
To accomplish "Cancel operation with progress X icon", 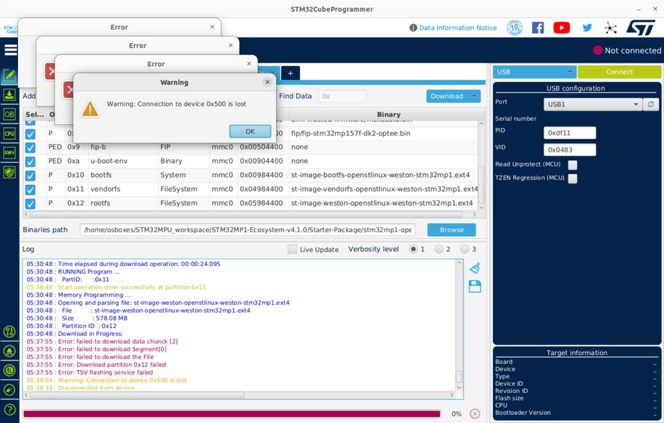I will [475, 414].
